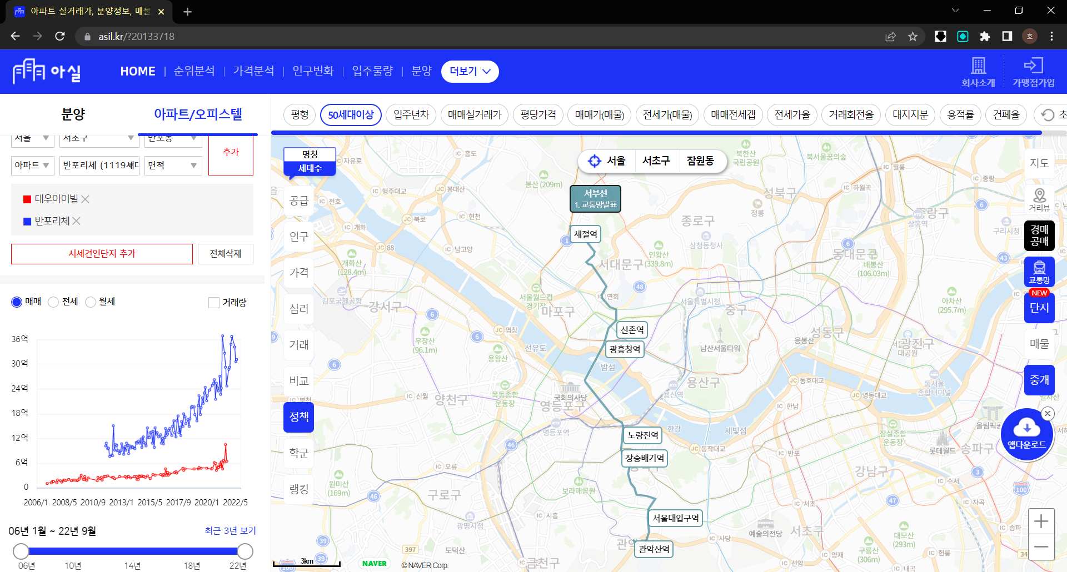Click the Asil logo icon

[x=47, y=71]
